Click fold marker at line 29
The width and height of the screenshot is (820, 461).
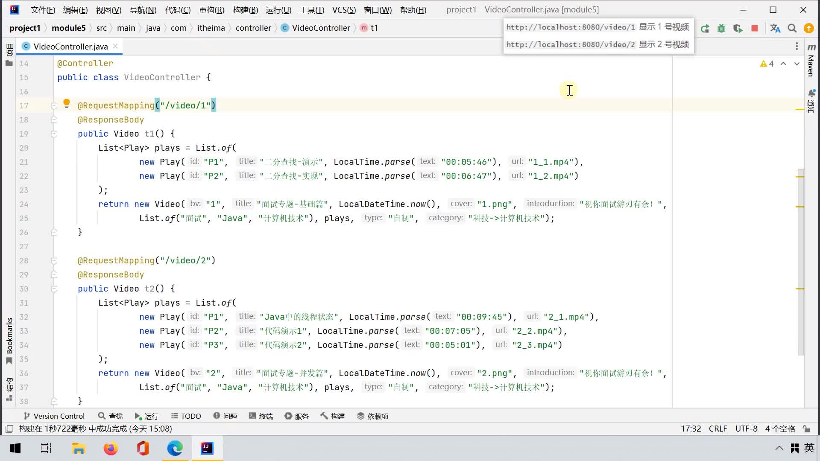tap(54, 275)
